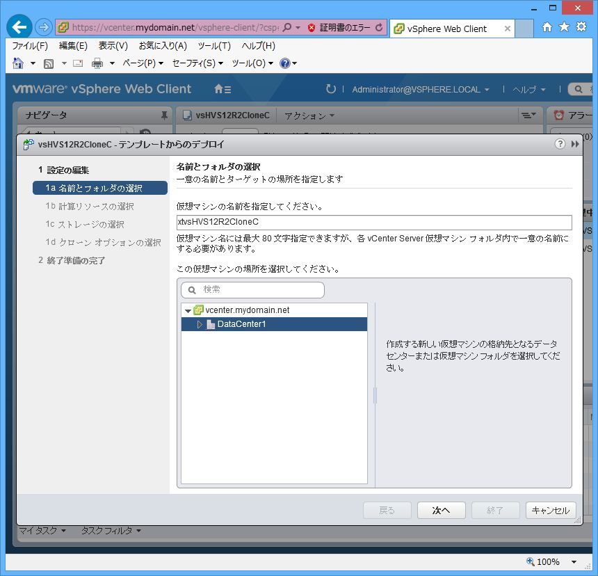The width and height of the screenshot is (598, 576).
Task: Select DataCenter1 in the location tree
Action: coord(274,324)
